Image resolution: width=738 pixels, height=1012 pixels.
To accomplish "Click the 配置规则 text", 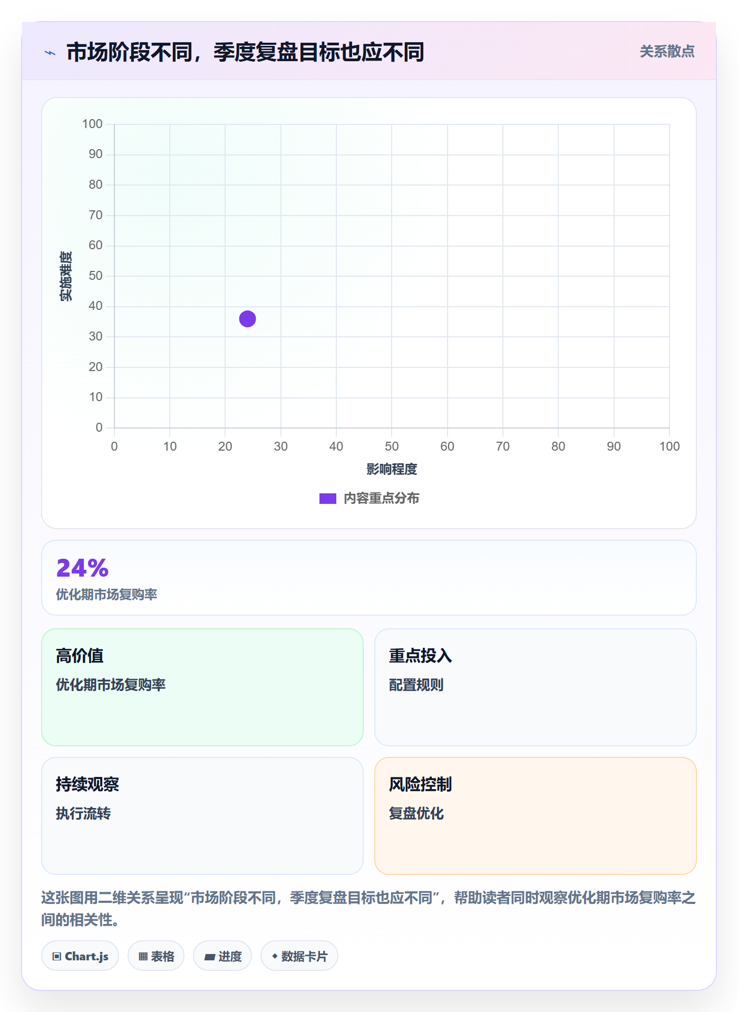I will (416, 685).
